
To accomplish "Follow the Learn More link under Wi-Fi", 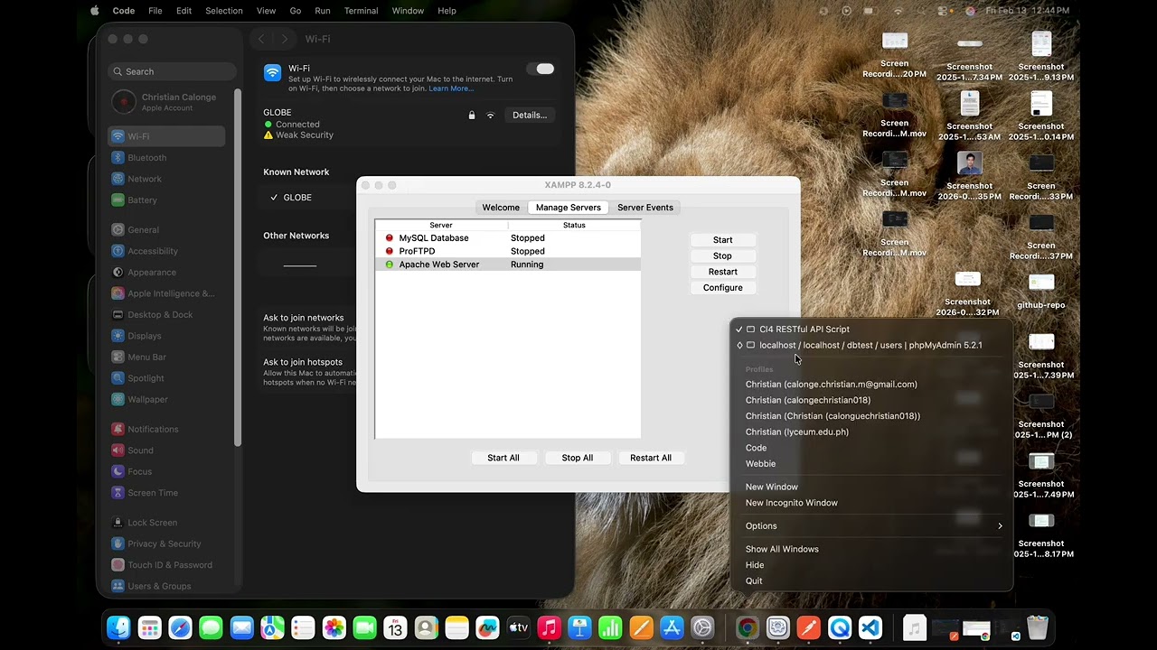I will pos(451,88).
